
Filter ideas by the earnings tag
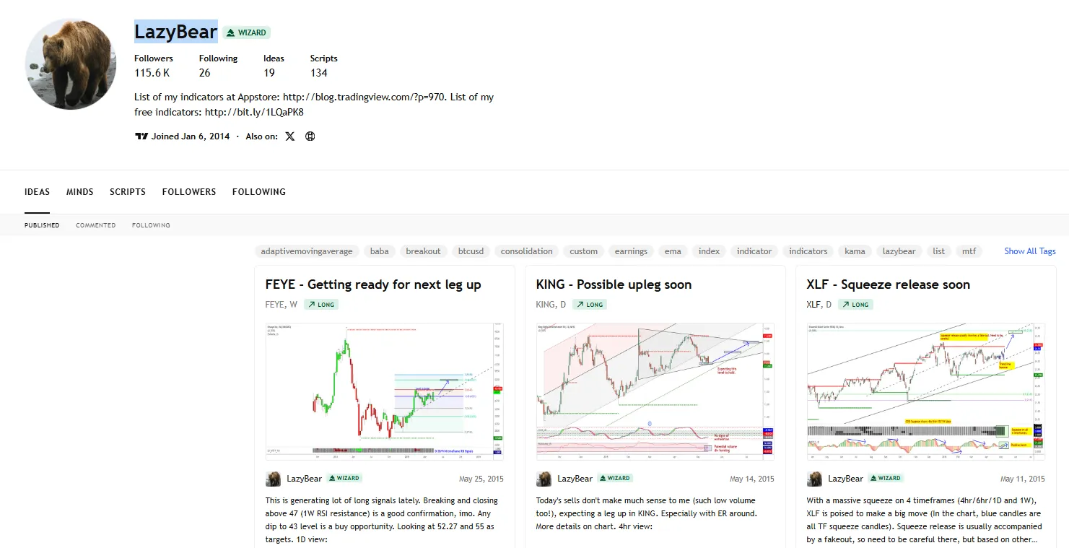pos(632,251)
